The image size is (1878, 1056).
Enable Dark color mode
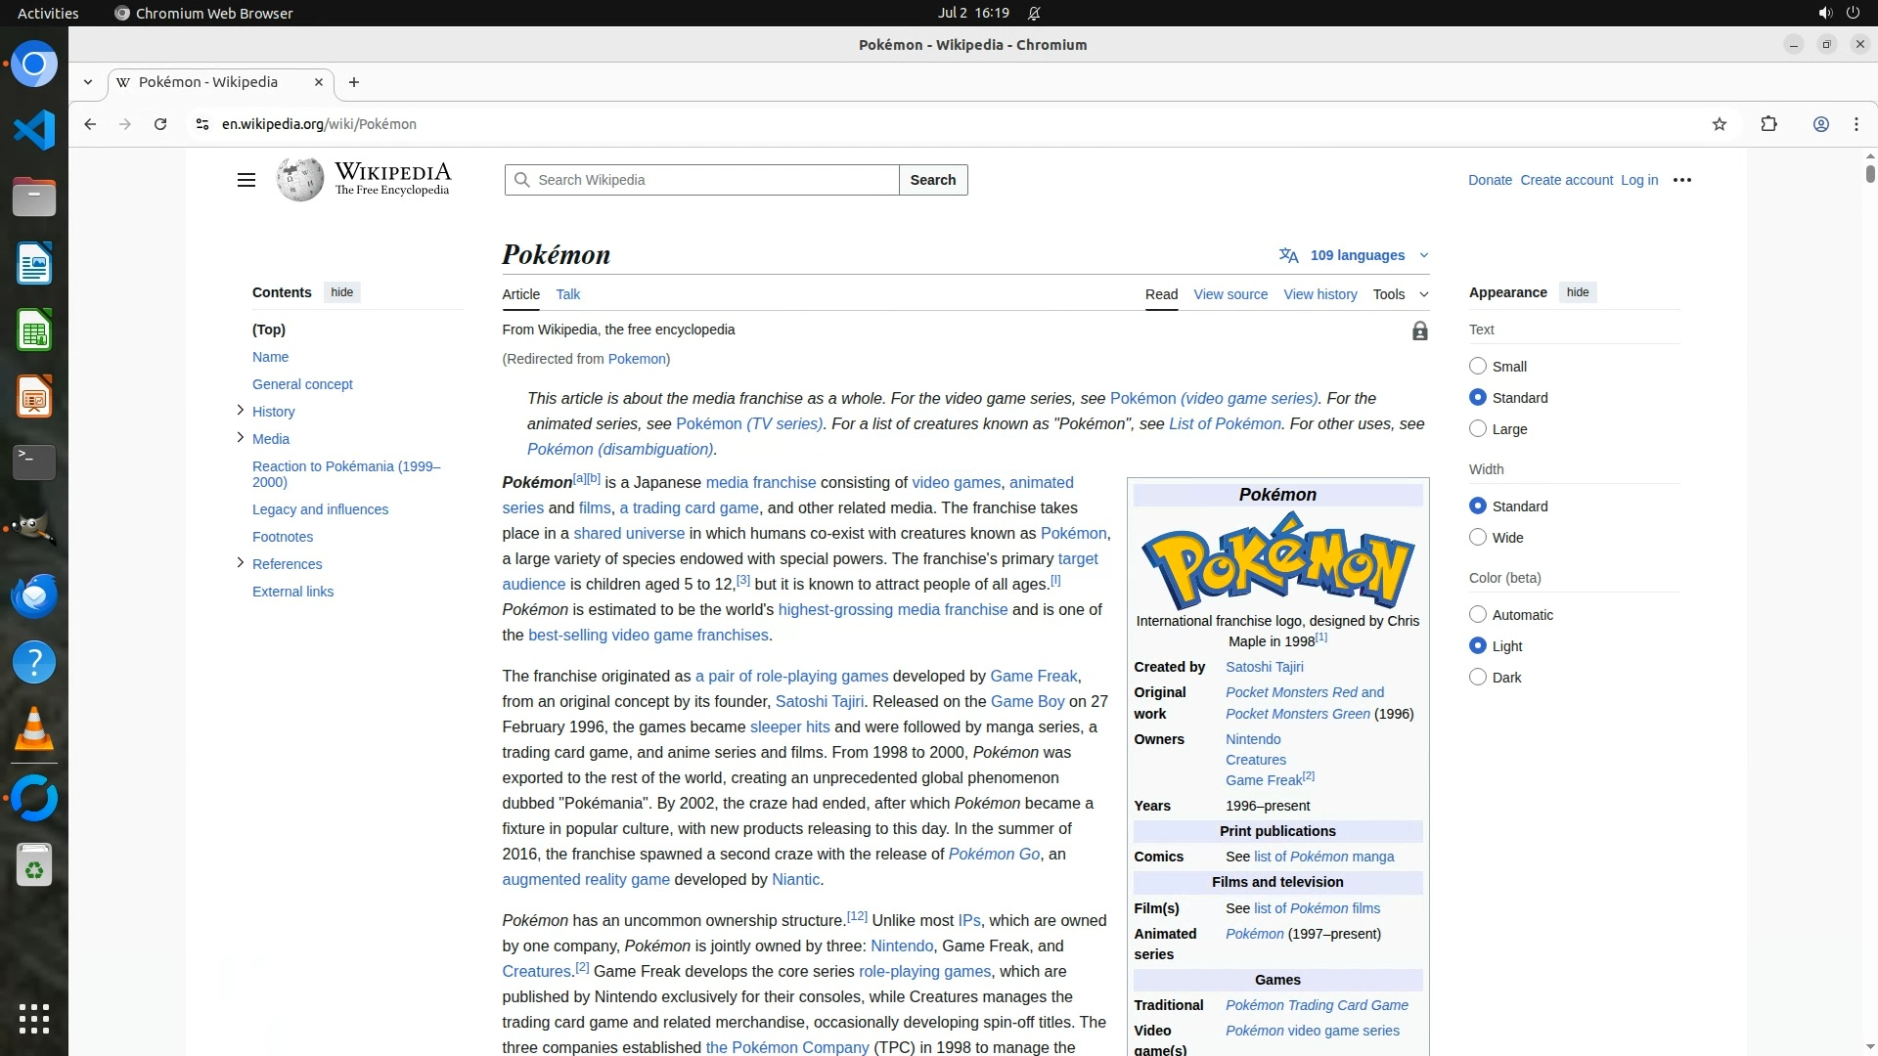pyautogui.click(x=1478, y=678)
